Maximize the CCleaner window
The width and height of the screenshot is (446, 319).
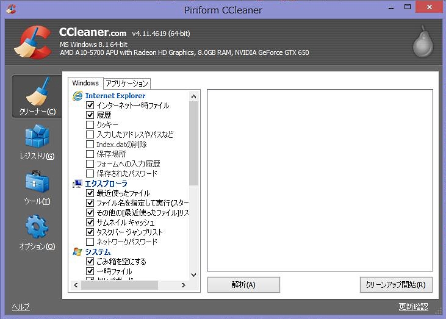click(408, 7)
